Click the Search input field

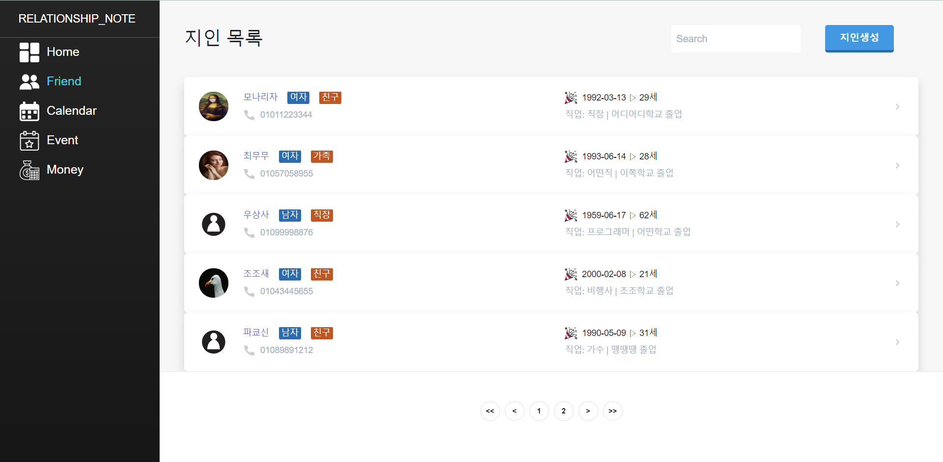tap(735, 38)
